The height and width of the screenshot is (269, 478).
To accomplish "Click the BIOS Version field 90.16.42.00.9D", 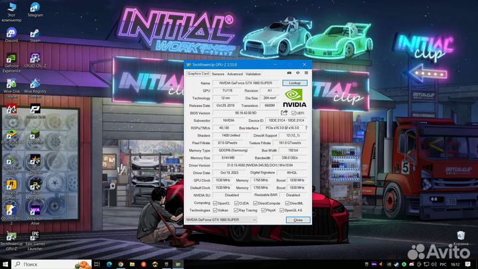I will pos(246,113).
